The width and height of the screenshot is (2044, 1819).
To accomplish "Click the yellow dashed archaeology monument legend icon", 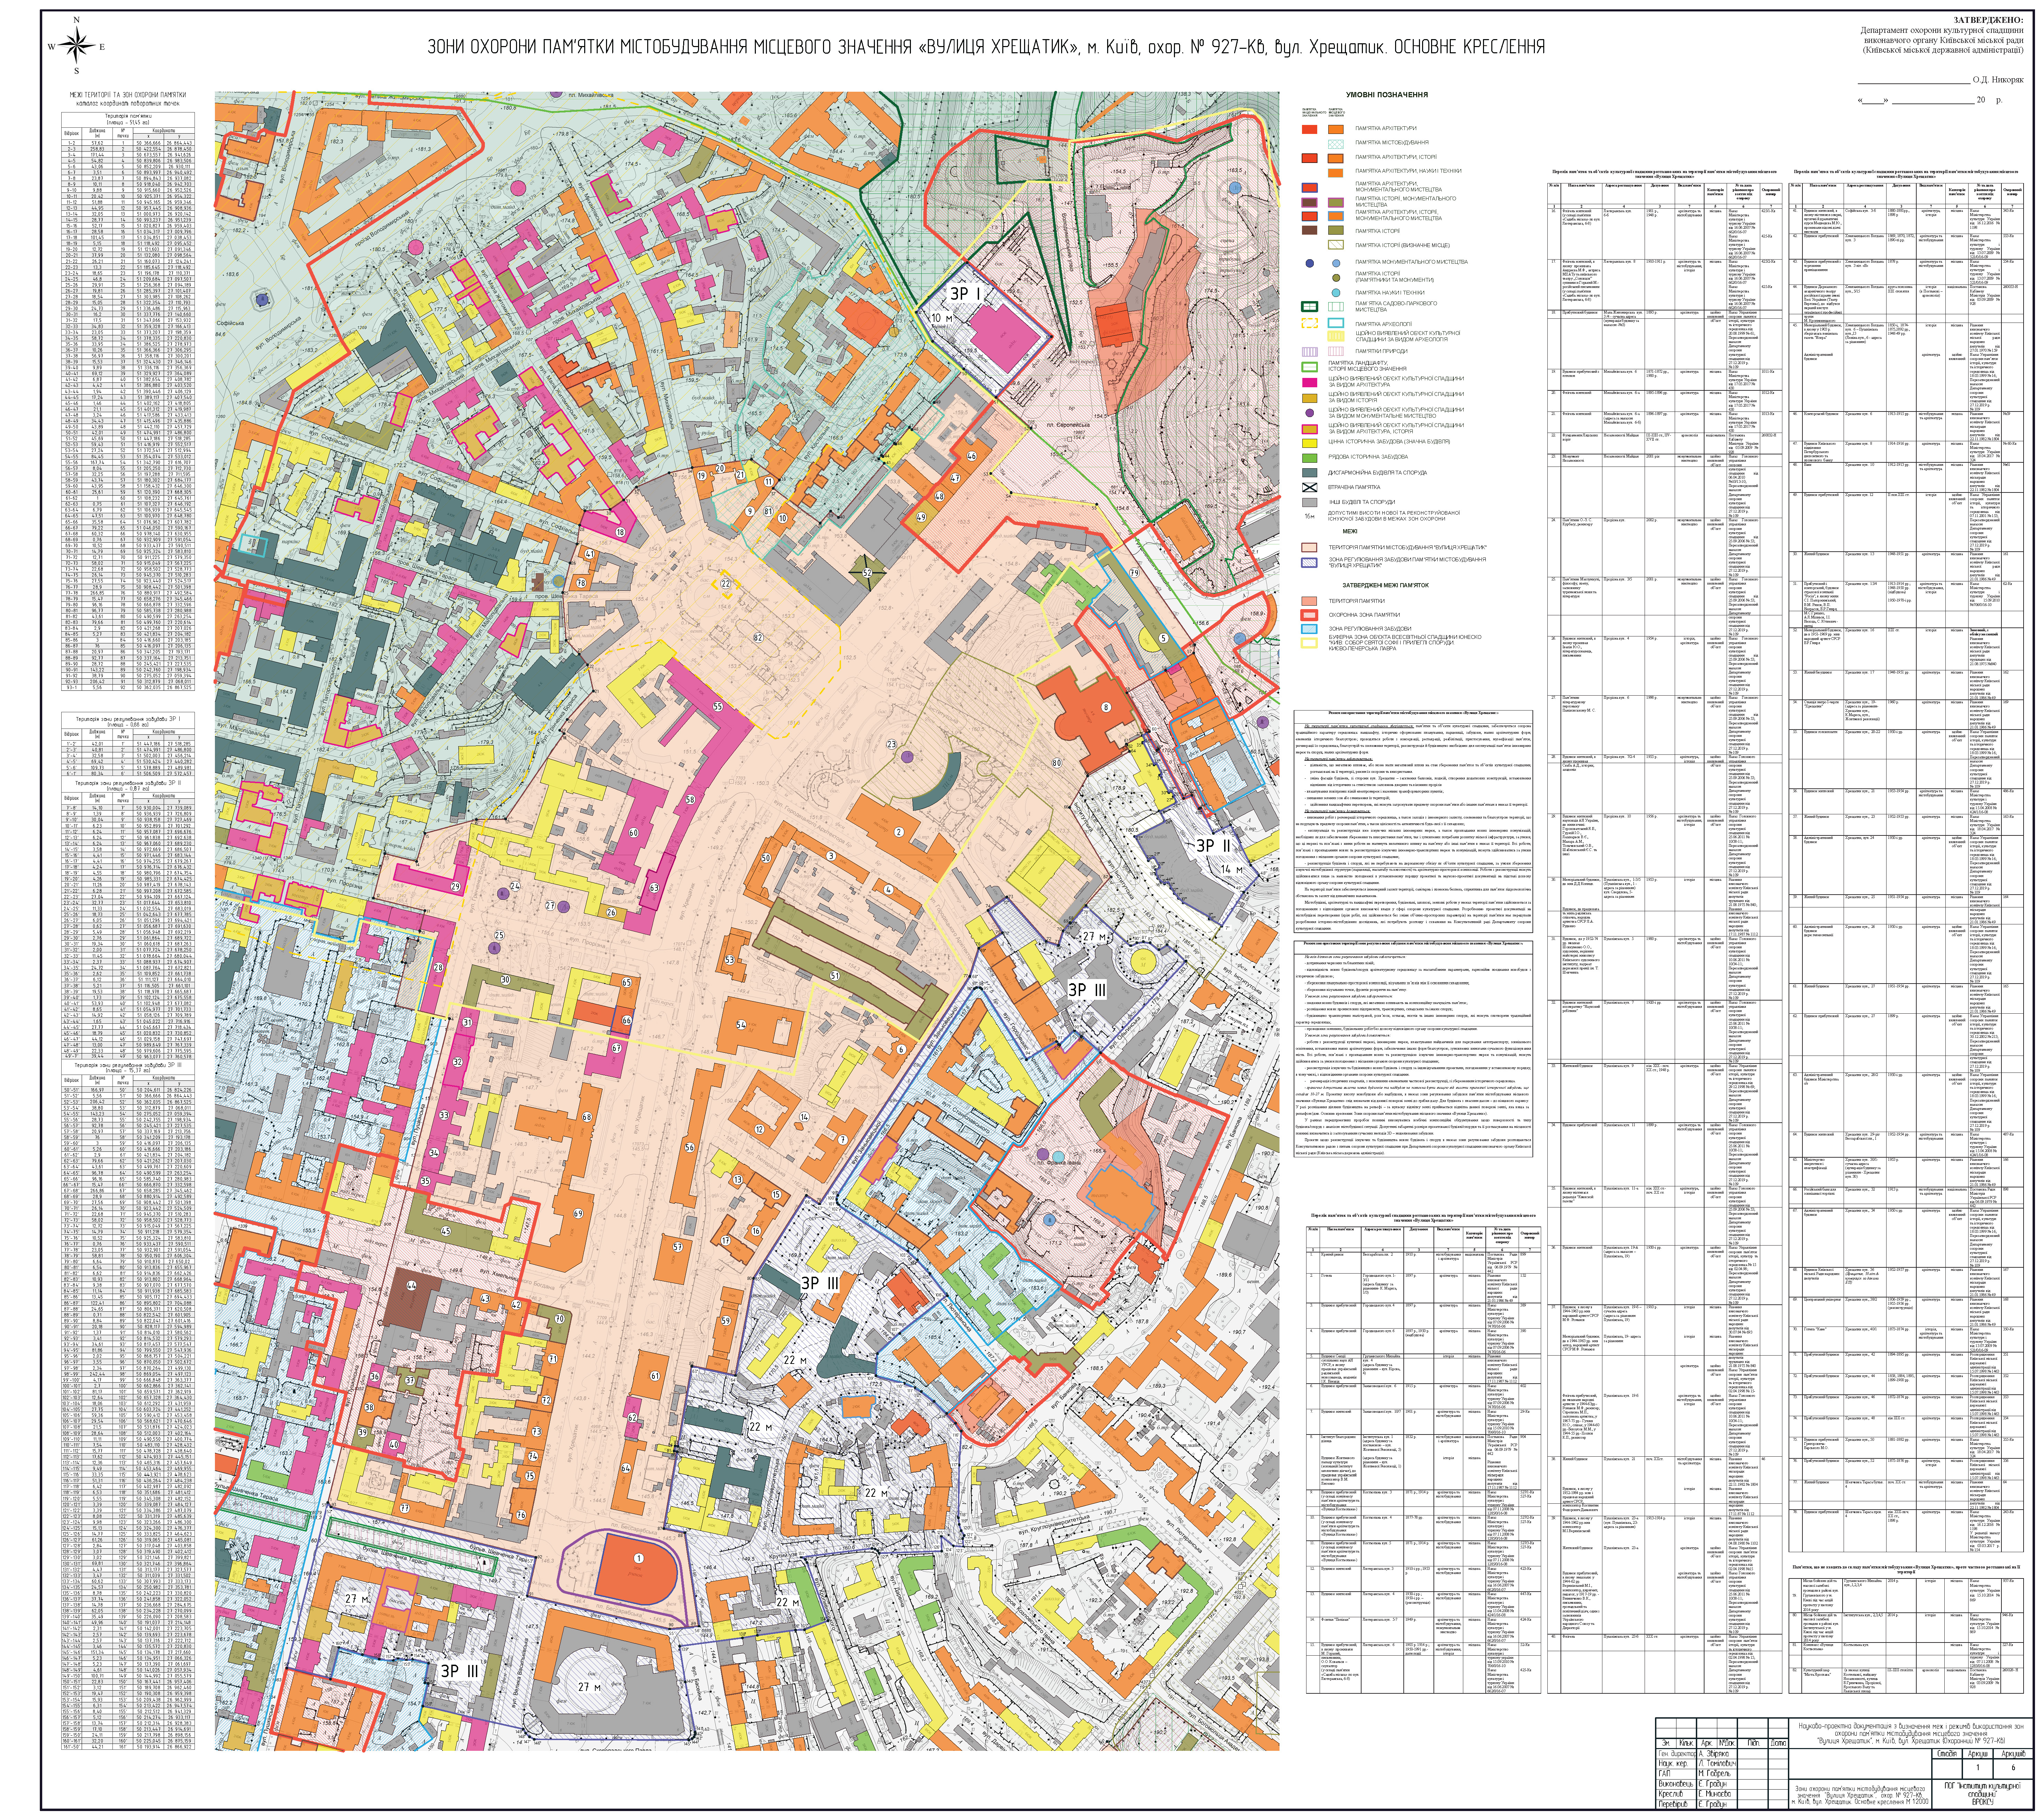I will click(1310, 323).
